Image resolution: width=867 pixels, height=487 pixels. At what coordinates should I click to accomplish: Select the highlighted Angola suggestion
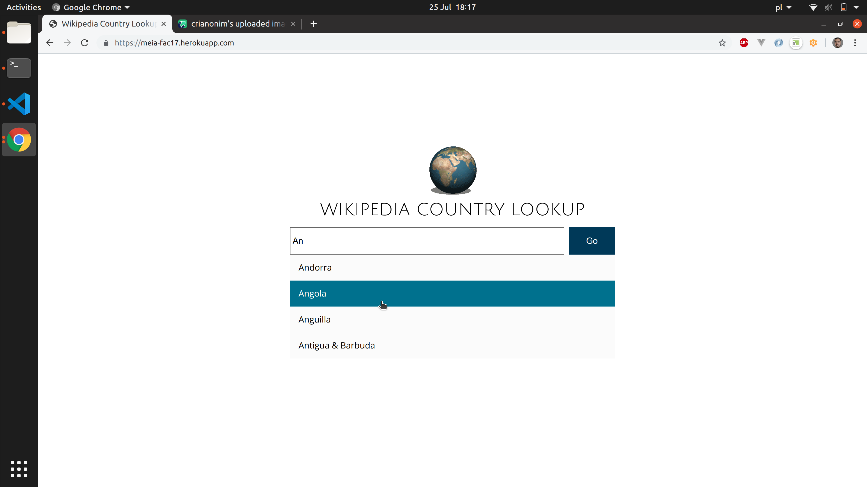click(x=452, y=293)
